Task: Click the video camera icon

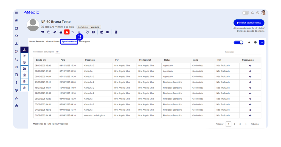Action: tap(108, 32)
